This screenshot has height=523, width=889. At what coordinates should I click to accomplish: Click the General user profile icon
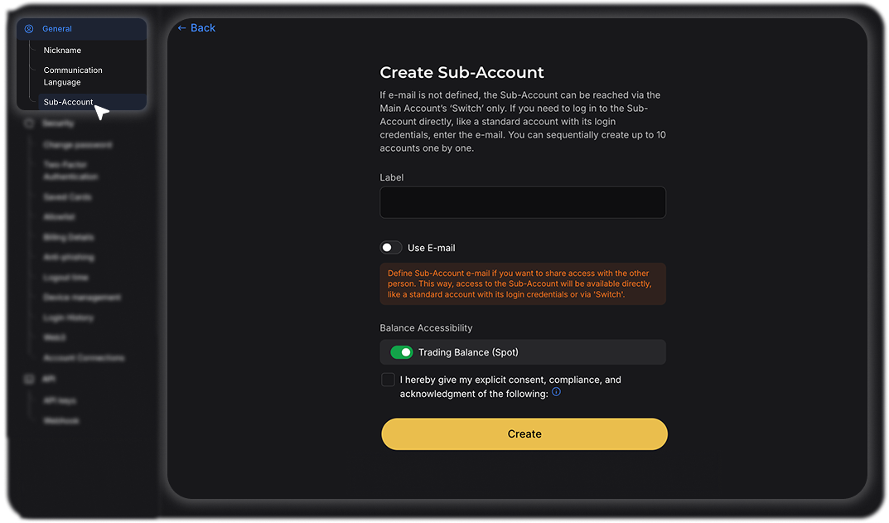pyautogui.click(x=29, y=29)
